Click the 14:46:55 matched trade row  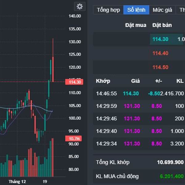pos(139,93)
